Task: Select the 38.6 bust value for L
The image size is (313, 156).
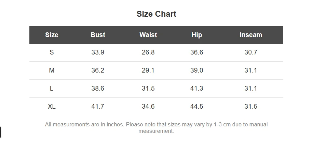Action: tap(98, 89)
